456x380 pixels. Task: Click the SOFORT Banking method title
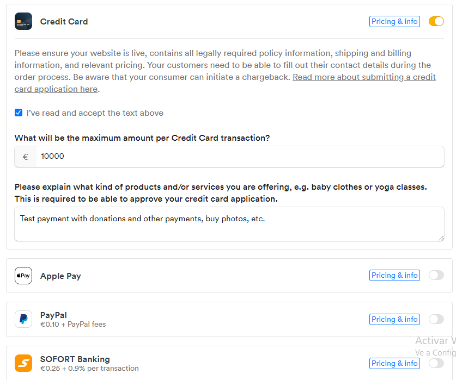point(75,359)
